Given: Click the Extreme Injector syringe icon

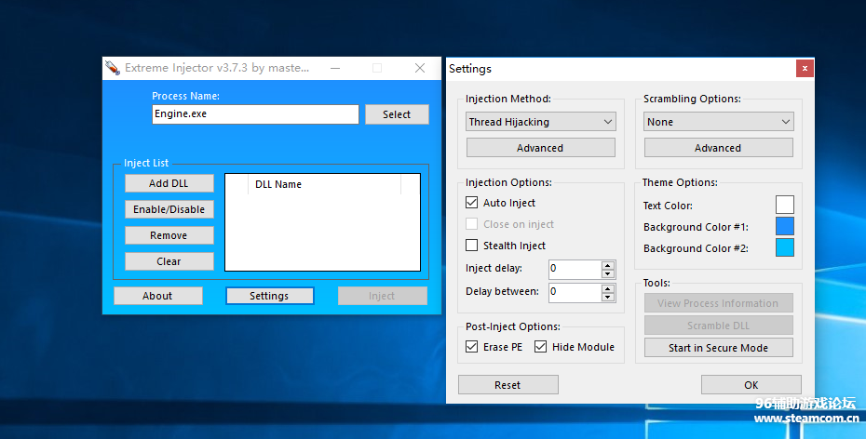Looking at the screenshot, I should pos(113,68).
